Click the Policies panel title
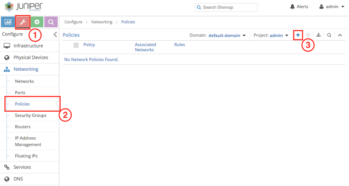Screen dimensions: 349x186 pyautogui.click(x=71, y=35)
